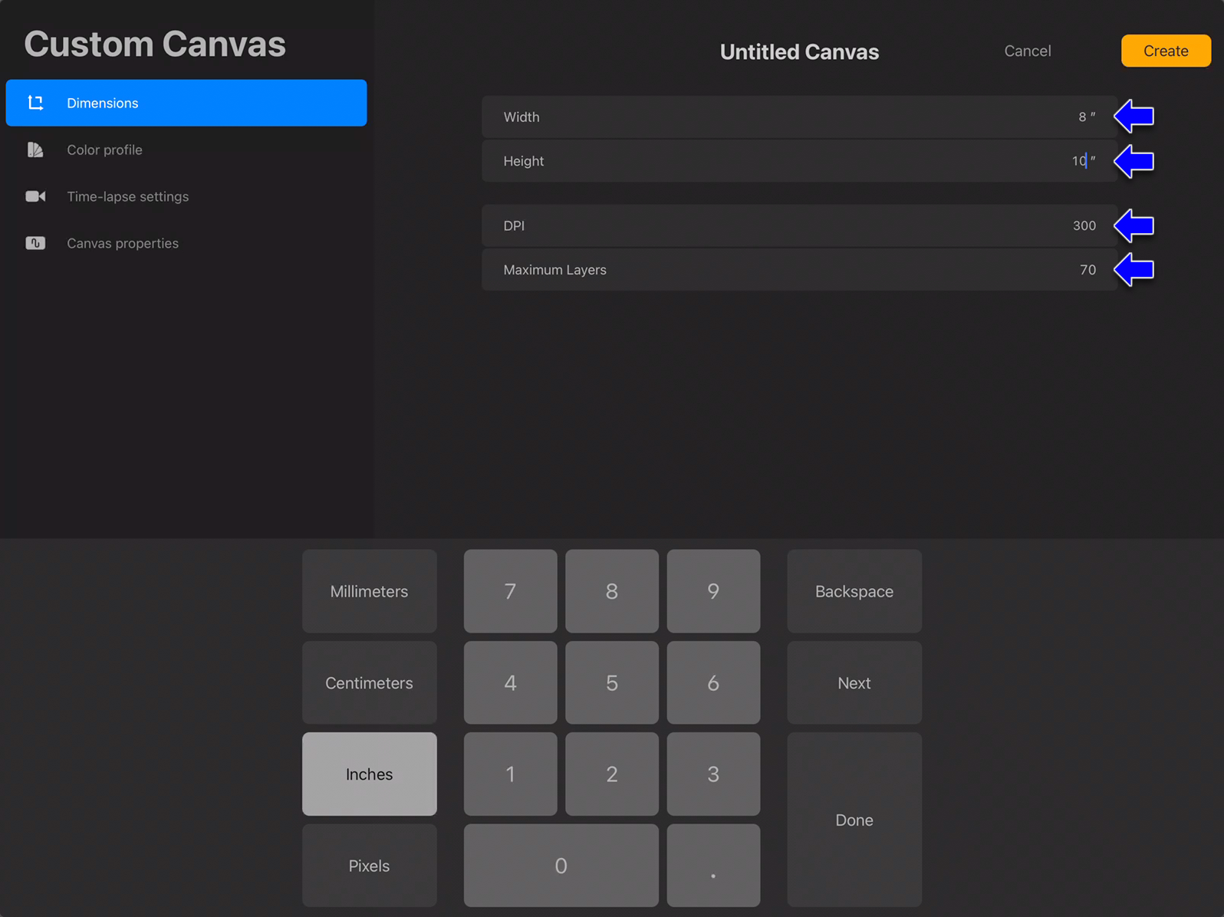Select the Height field
The height and width of the screenshot is (917, 1224).
click(799, 161)
